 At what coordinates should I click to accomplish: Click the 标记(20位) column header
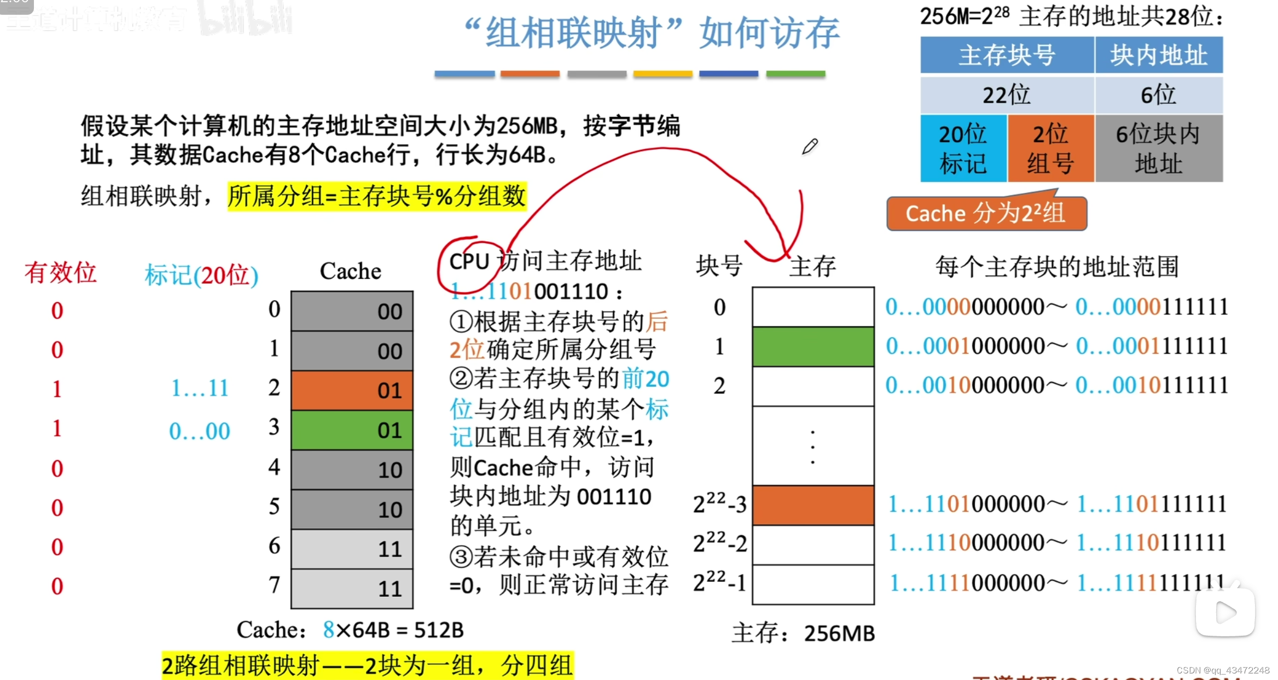(201, 275)
